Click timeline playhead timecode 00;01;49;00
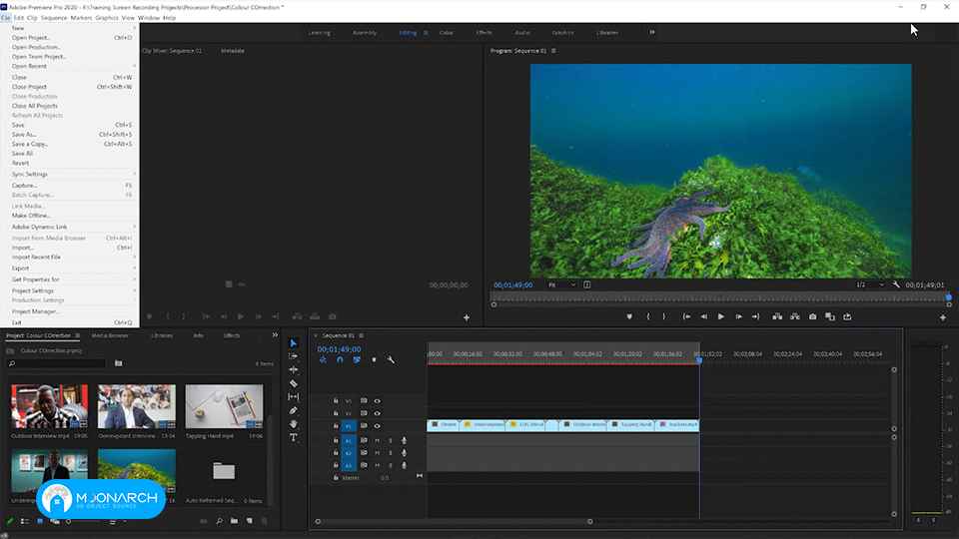The height and width of the screenshot is (539, 959). [339, 349]
